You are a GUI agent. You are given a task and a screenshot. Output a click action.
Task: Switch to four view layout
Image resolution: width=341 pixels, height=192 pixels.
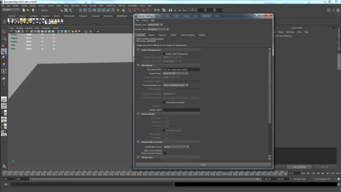click(x=4, y=106)
